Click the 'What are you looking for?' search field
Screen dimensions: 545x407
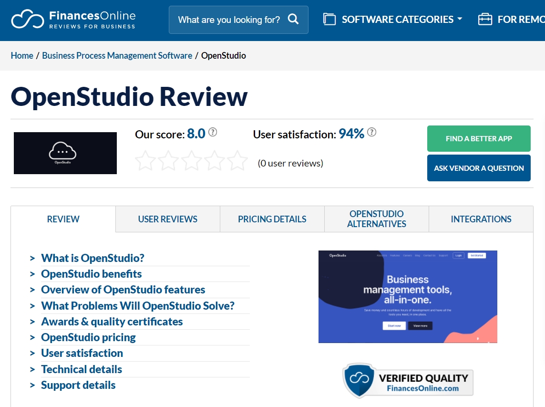(238, 20)
